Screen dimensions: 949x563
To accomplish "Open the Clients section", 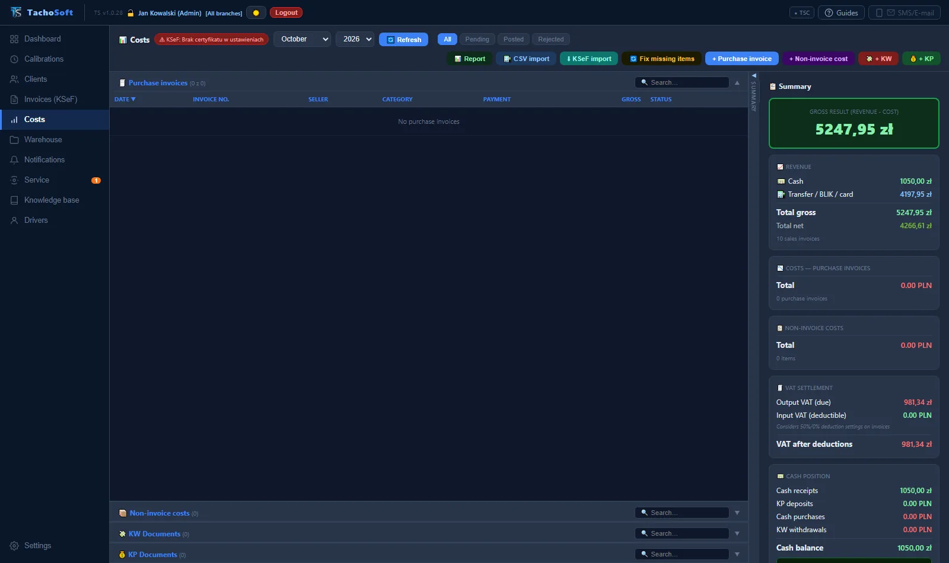I will 55,79.
